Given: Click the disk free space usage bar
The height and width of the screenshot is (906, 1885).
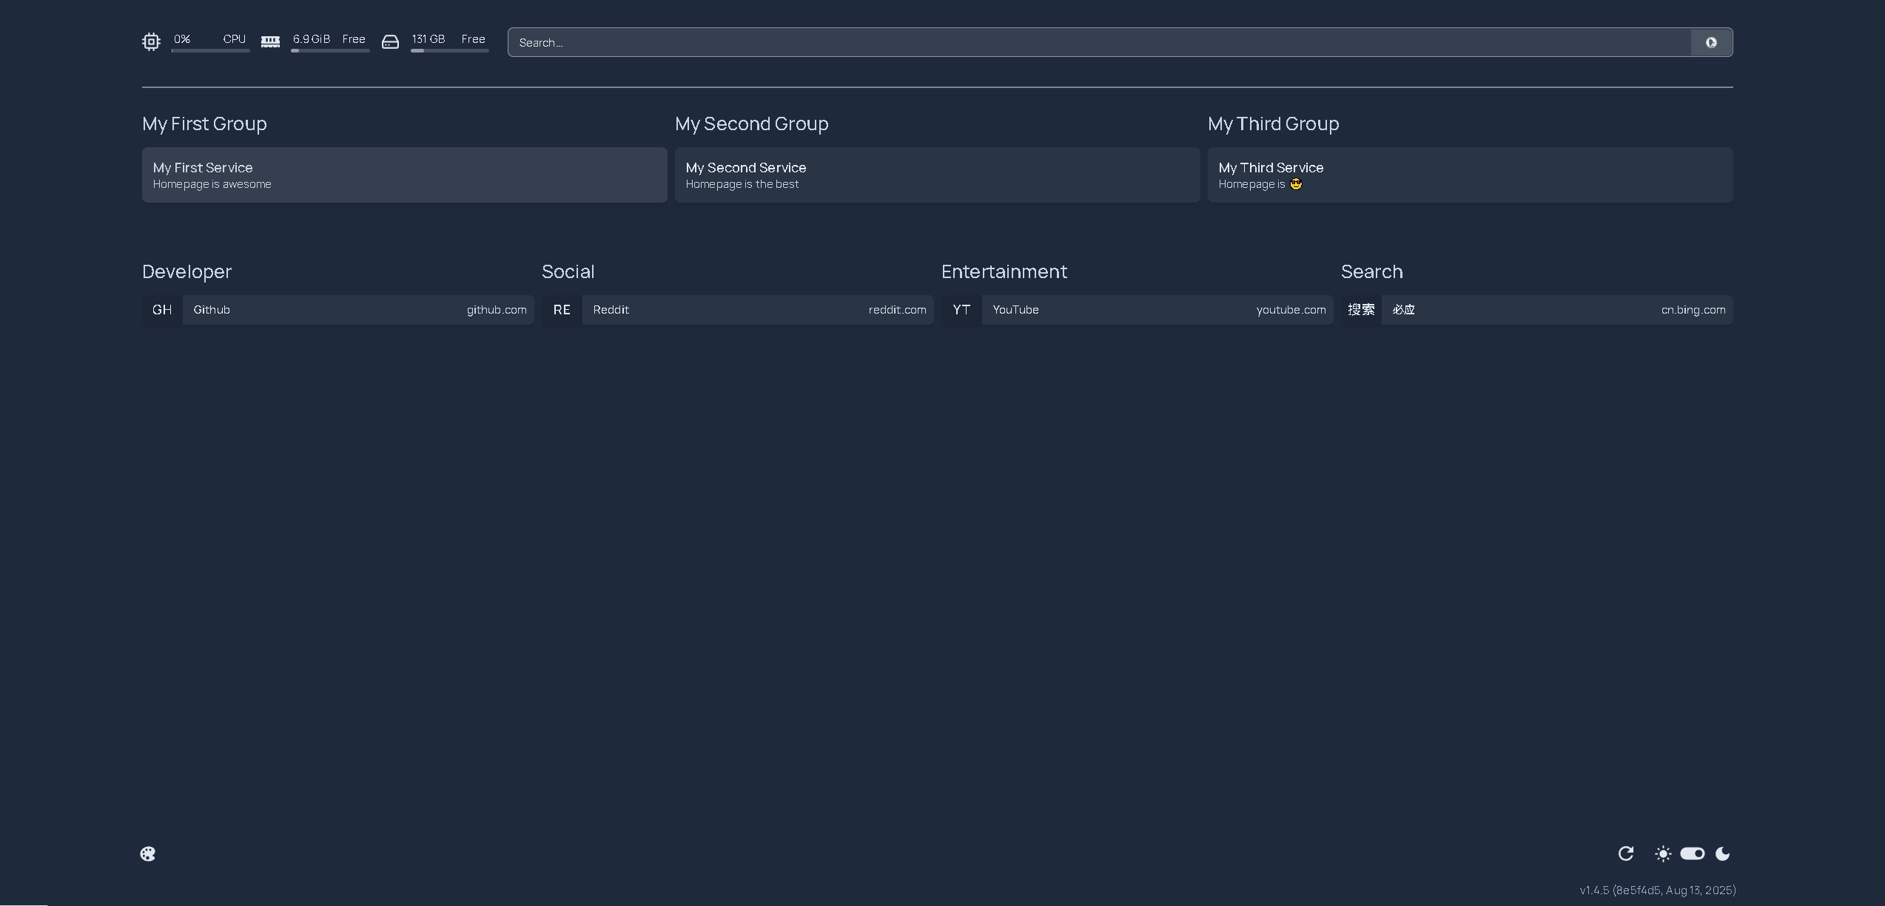Looking at the screenshot, I should (x=449, y=51).
